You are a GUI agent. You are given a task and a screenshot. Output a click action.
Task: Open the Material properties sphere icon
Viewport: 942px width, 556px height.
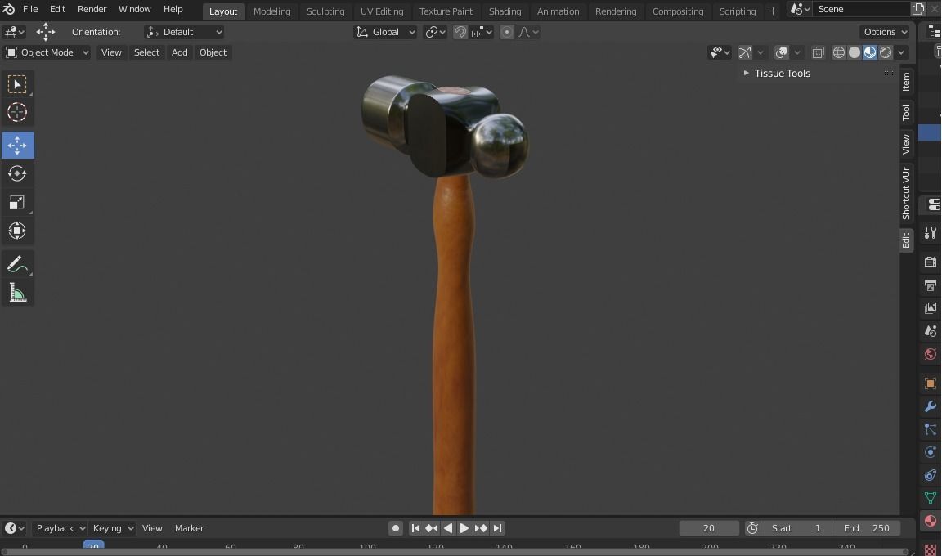[931, 521]
